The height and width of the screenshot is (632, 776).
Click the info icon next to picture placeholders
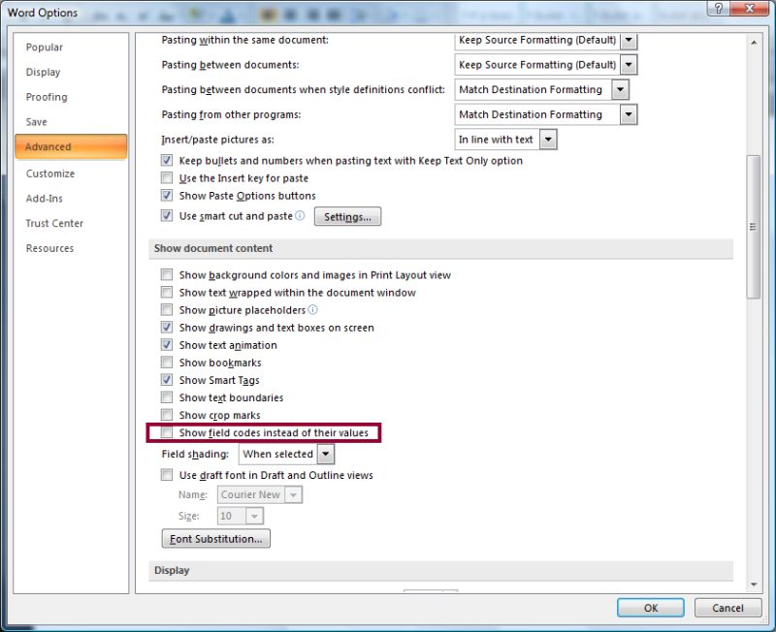(312, 309)
